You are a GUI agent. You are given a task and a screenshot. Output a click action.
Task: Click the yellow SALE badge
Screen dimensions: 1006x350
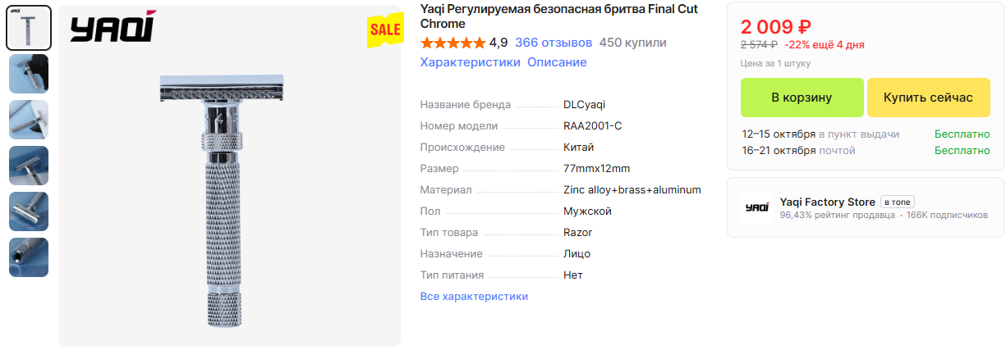coord(384,30)
